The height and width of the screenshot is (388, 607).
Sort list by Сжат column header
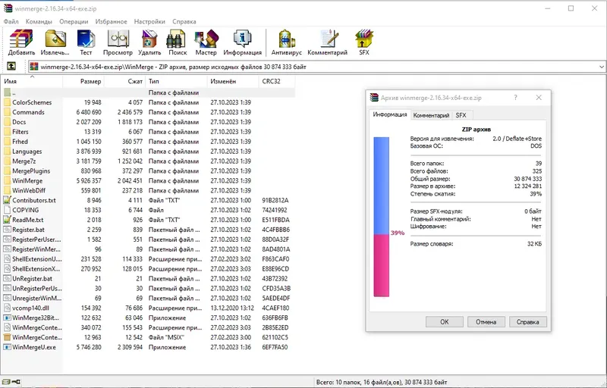[x=124, y=81]
